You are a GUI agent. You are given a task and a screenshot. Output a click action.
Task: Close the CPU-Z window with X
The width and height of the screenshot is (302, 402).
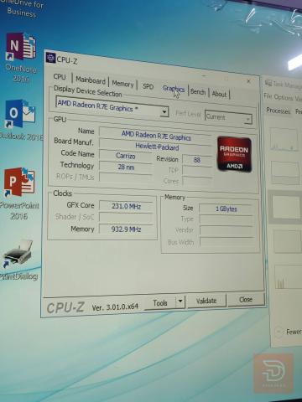click(248, 81)
